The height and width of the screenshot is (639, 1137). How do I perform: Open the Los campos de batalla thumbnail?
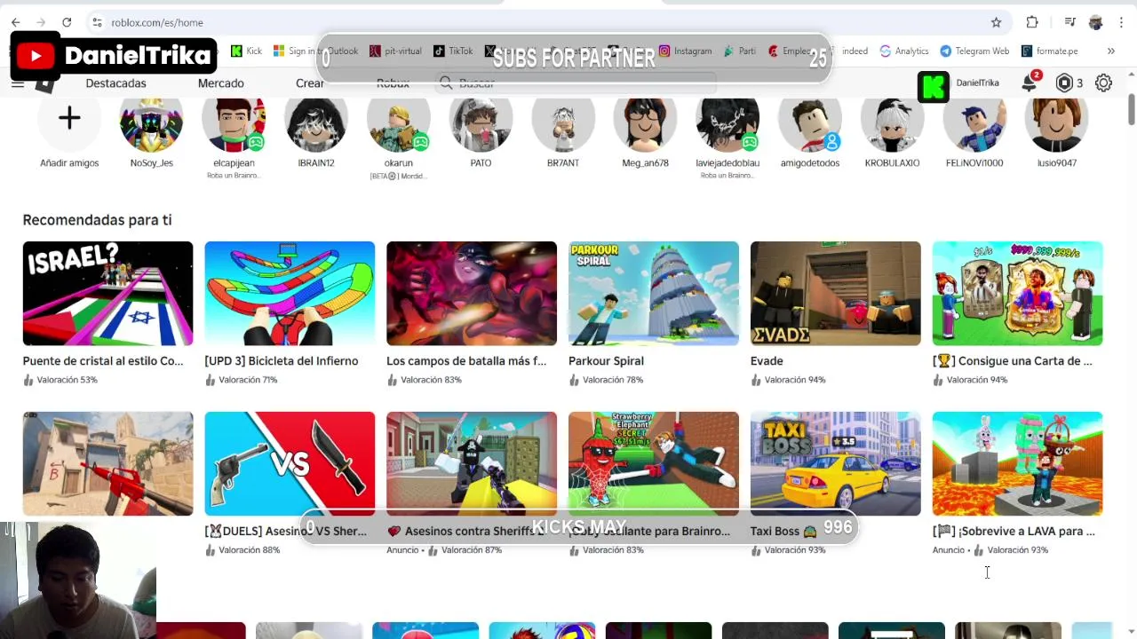(x=472, y=294)
